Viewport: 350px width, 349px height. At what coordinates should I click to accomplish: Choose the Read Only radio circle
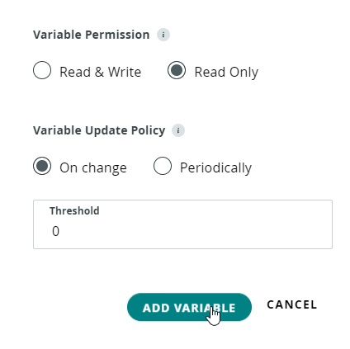pyautogui.click(x=177, y=70)
